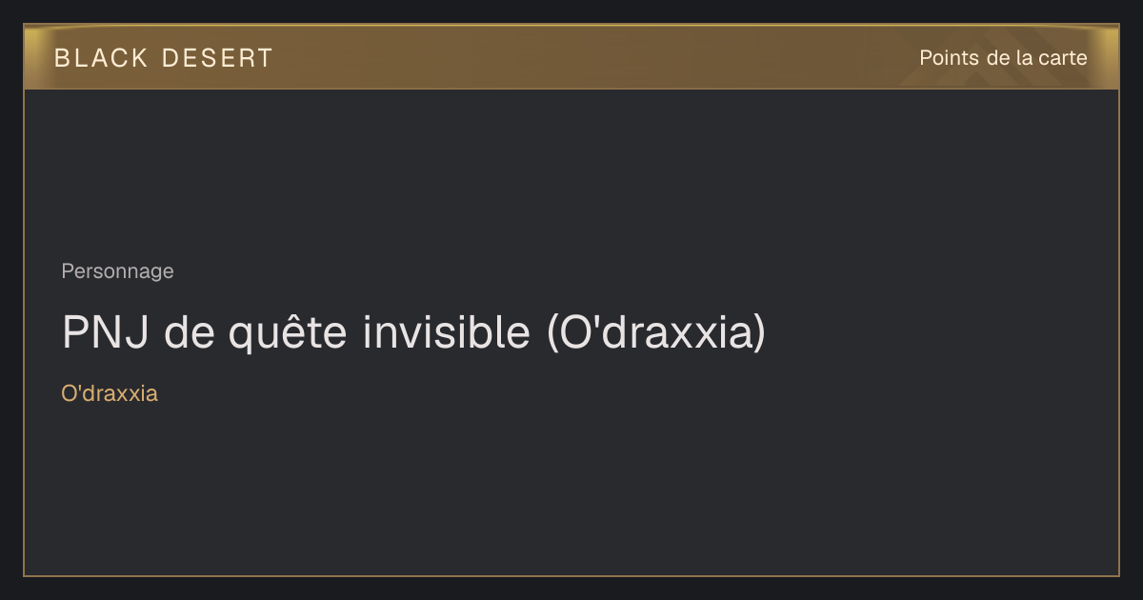Click the gold header banner background
The image size is (1143, 600).
click(x=571, y=57)
